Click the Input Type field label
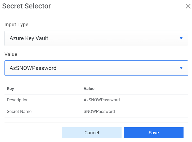The image size is (192, 142). tap(16, 25)
